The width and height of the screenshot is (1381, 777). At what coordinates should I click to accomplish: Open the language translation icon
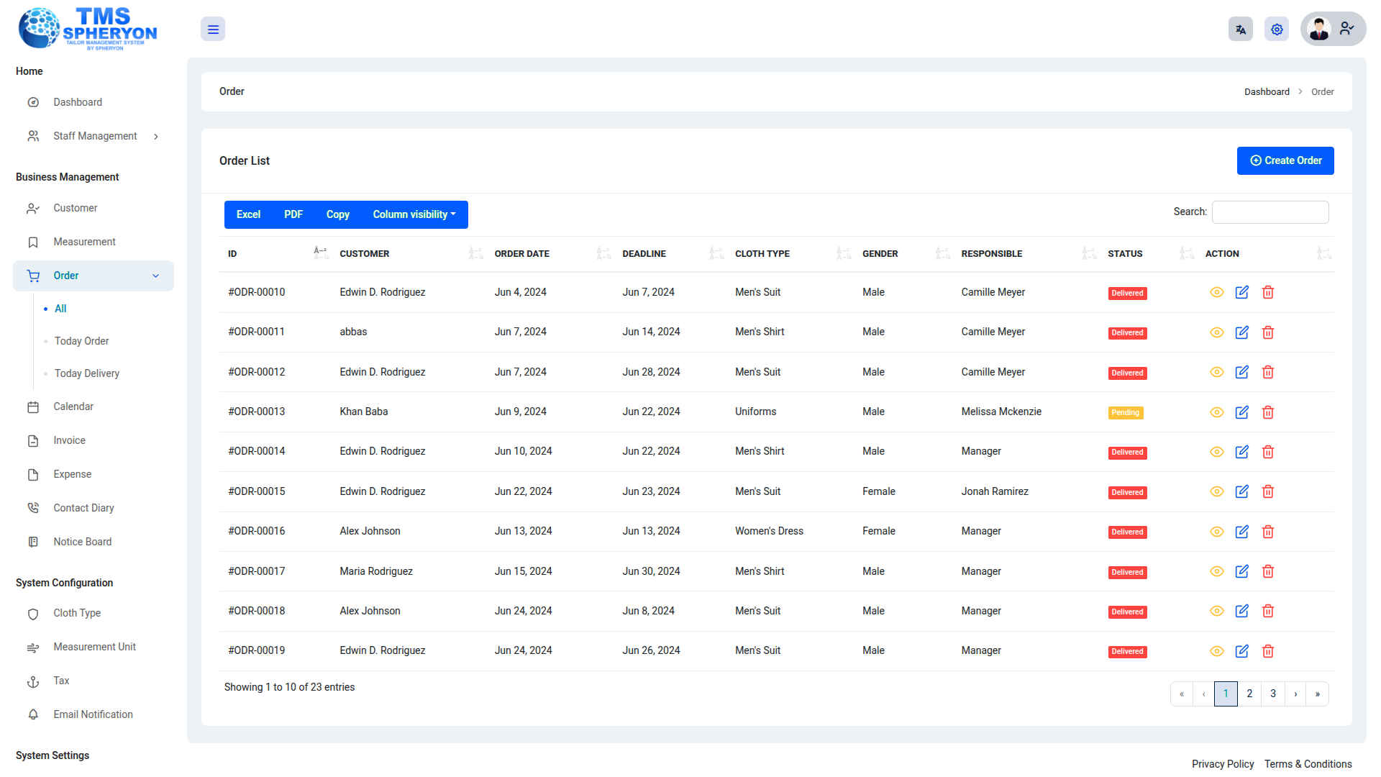click(x=1241, y=29)
